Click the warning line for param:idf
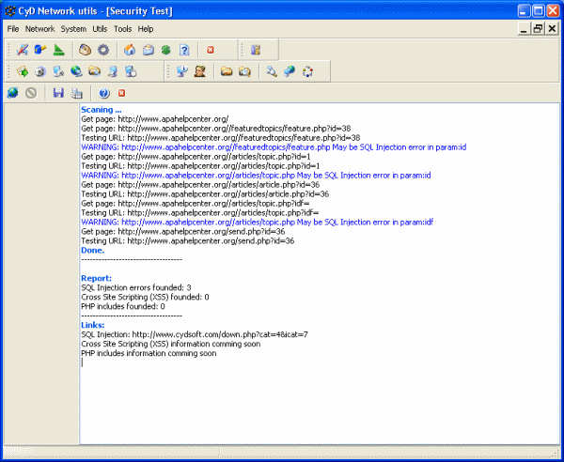The image size is (564, 462). click(x=258, y=222)
